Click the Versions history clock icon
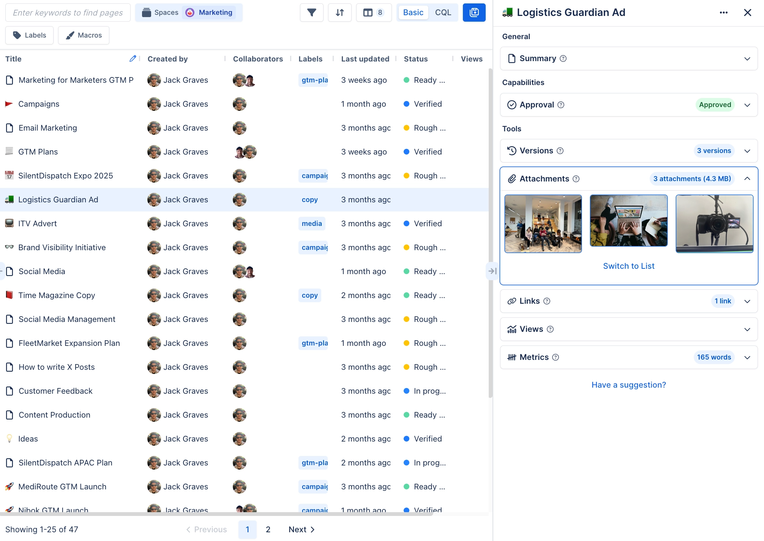Screen dimensions: 764x541 pyautogui.click(x=512, y=151)
